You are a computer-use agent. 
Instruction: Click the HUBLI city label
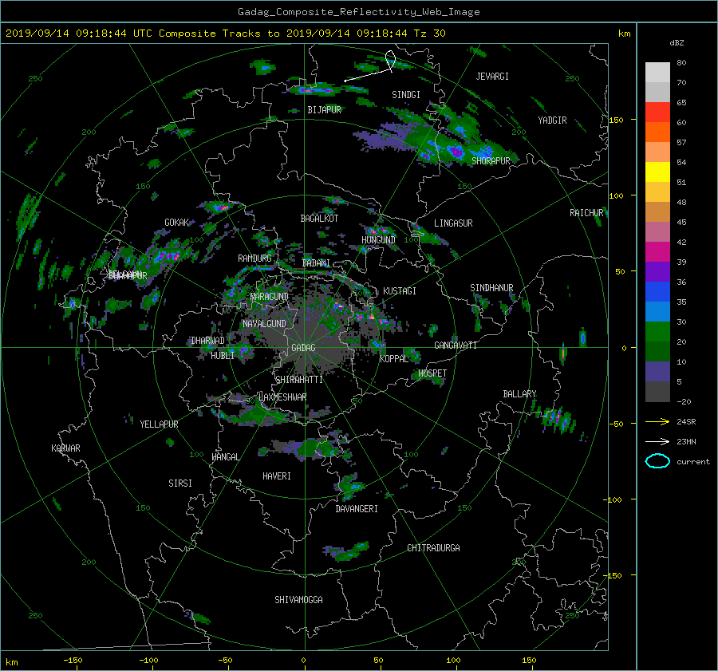(x=222, y=356)
